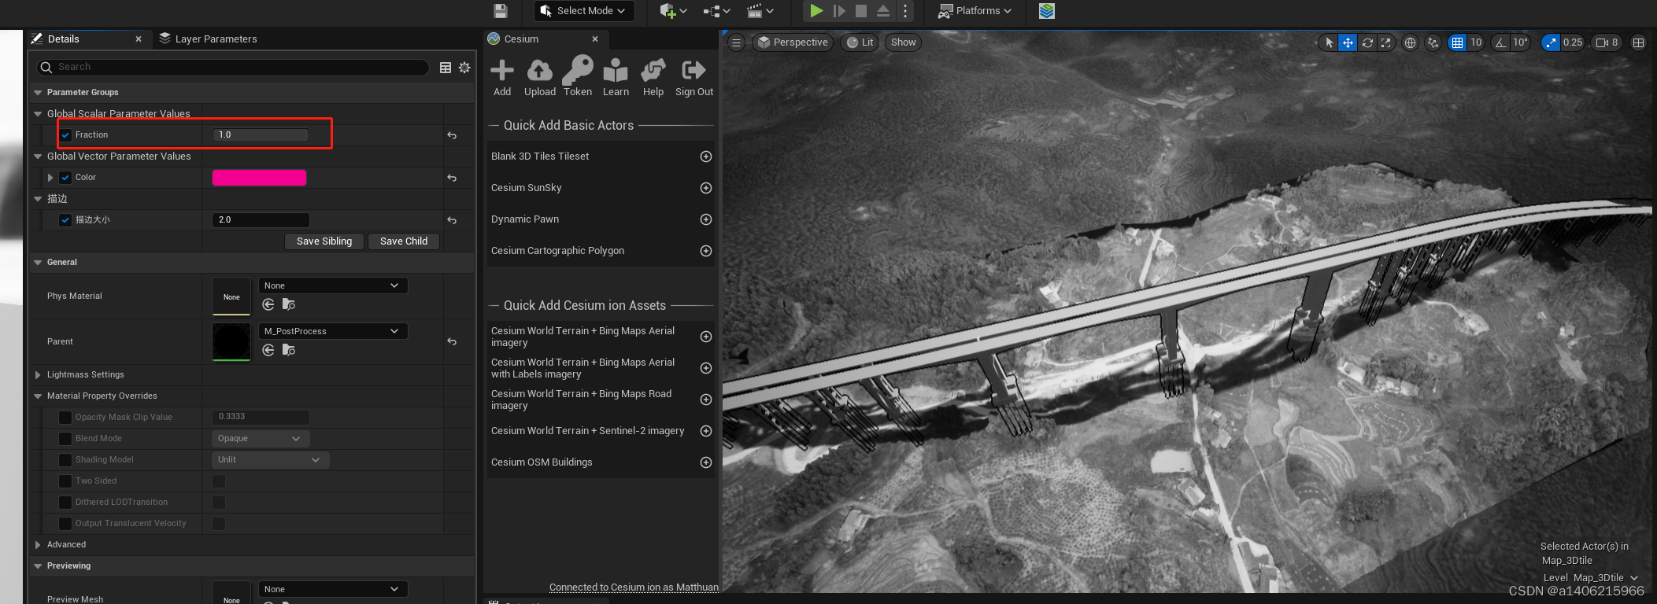Open the viewport layout grid button
Viewport: 1657px width, 604px height.
pyautogui.click(x=1639, y=42)
